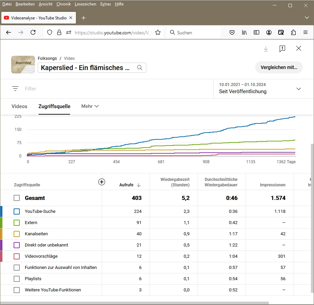
Task: List all tabs with the chevron
Action: point(307,18)
